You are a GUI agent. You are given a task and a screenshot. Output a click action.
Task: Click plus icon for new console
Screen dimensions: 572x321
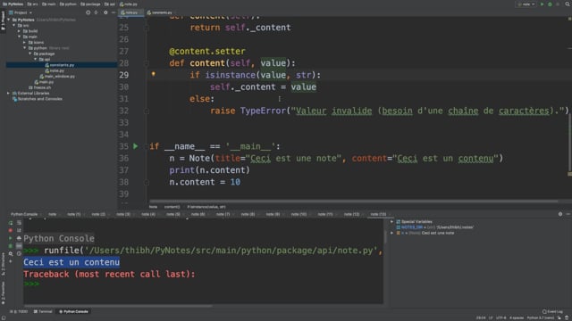click(x=11, y=261)
